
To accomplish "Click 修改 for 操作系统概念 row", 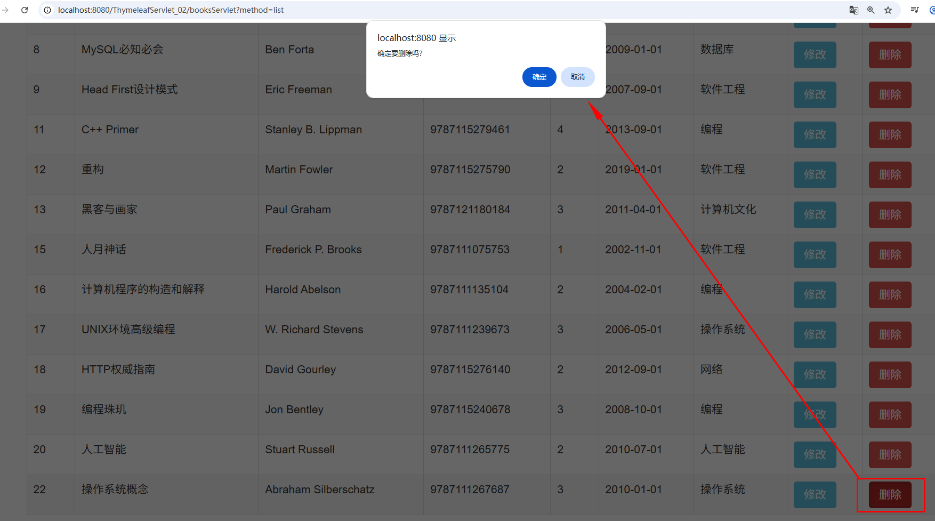I will [x=815, y=495].
